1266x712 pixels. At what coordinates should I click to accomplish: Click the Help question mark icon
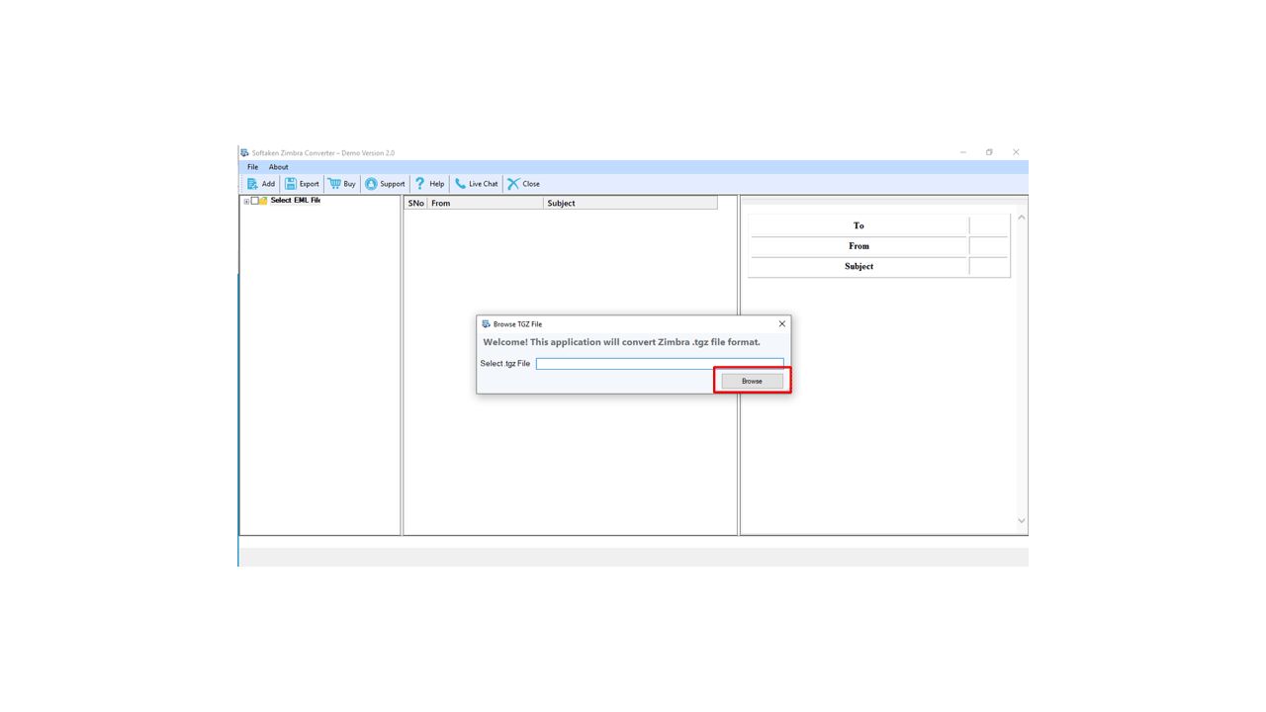point(420,184)
